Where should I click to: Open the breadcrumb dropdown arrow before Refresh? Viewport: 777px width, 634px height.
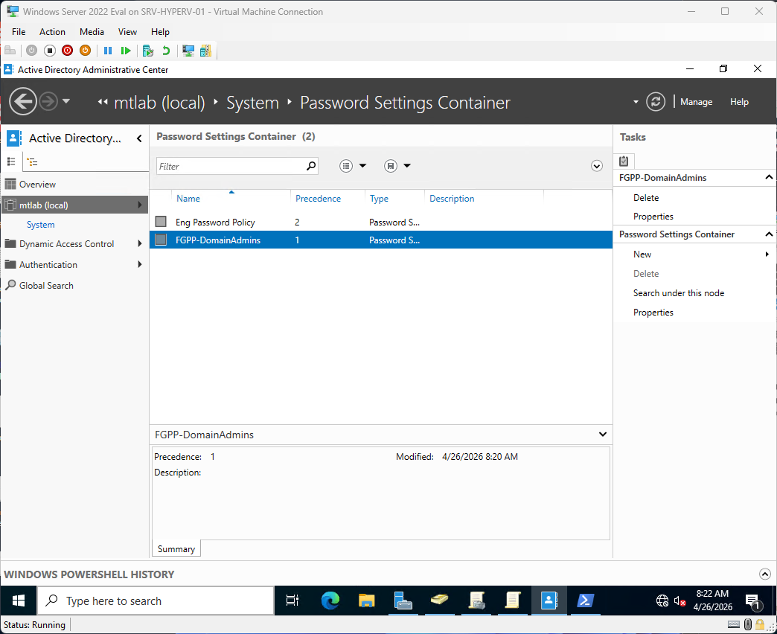(x=636, y=102)
